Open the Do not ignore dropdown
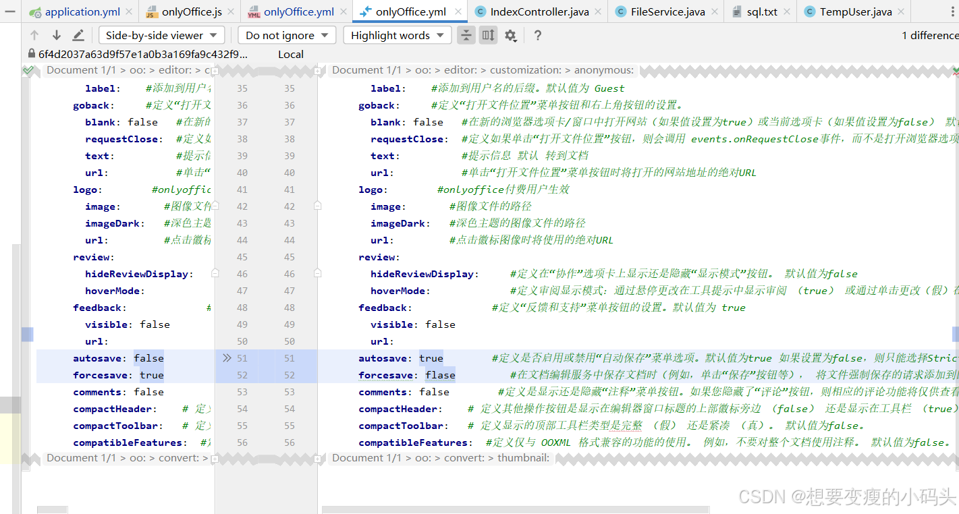 pyautogui.click(x=286, y=35)
